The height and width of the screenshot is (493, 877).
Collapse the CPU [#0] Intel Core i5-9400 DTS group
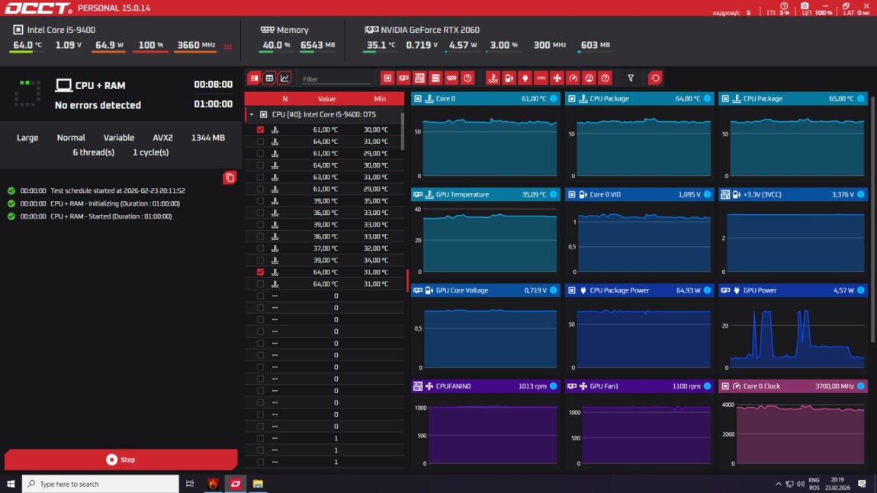(252, 114)
